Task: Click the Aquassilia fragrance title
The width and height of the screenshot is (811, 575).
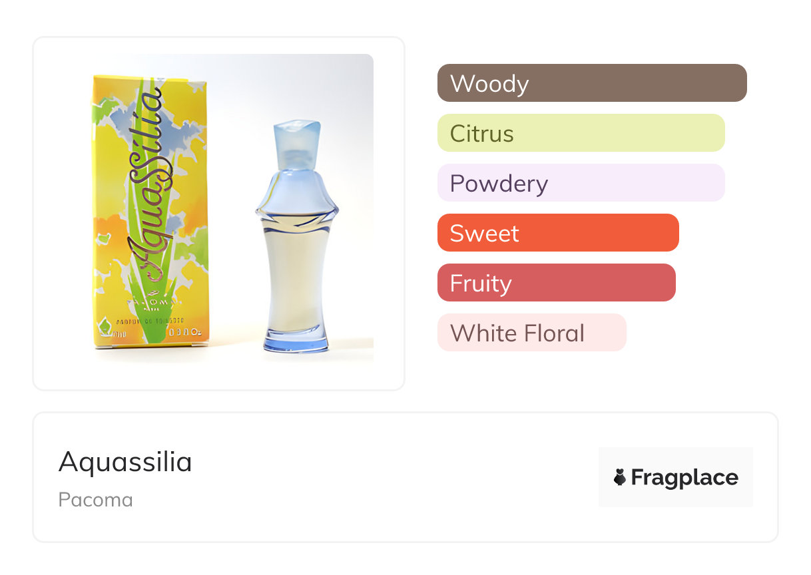Action: click(125, 462)
